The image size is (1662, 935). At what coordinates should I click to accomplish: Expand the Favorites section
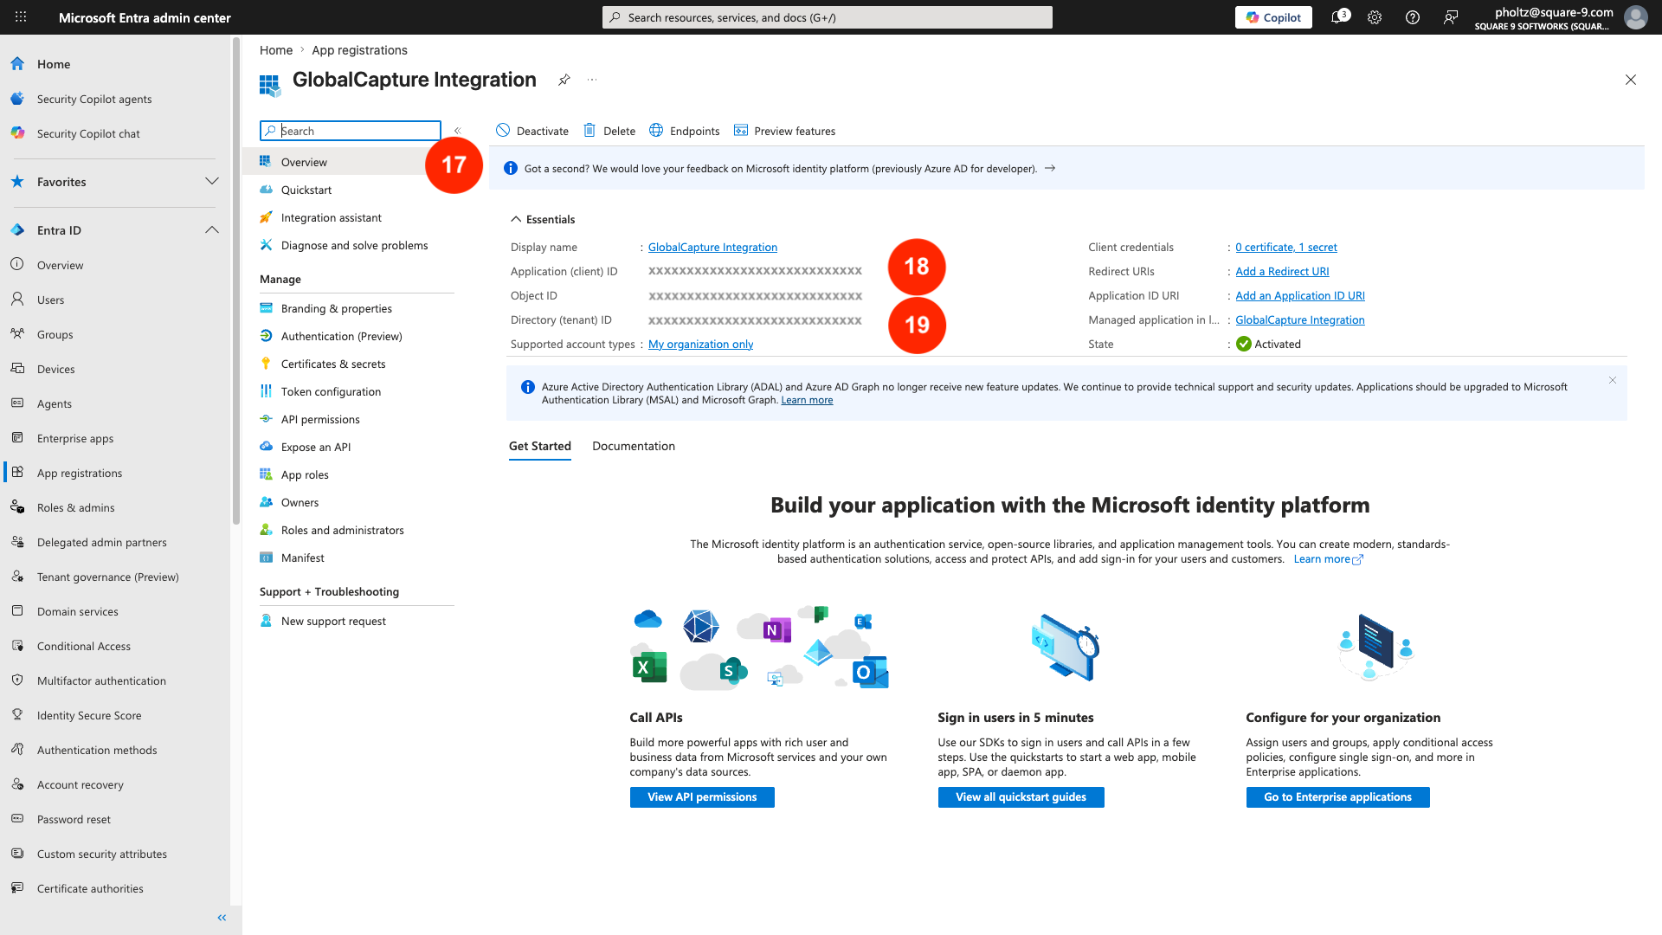click(212, 181)
